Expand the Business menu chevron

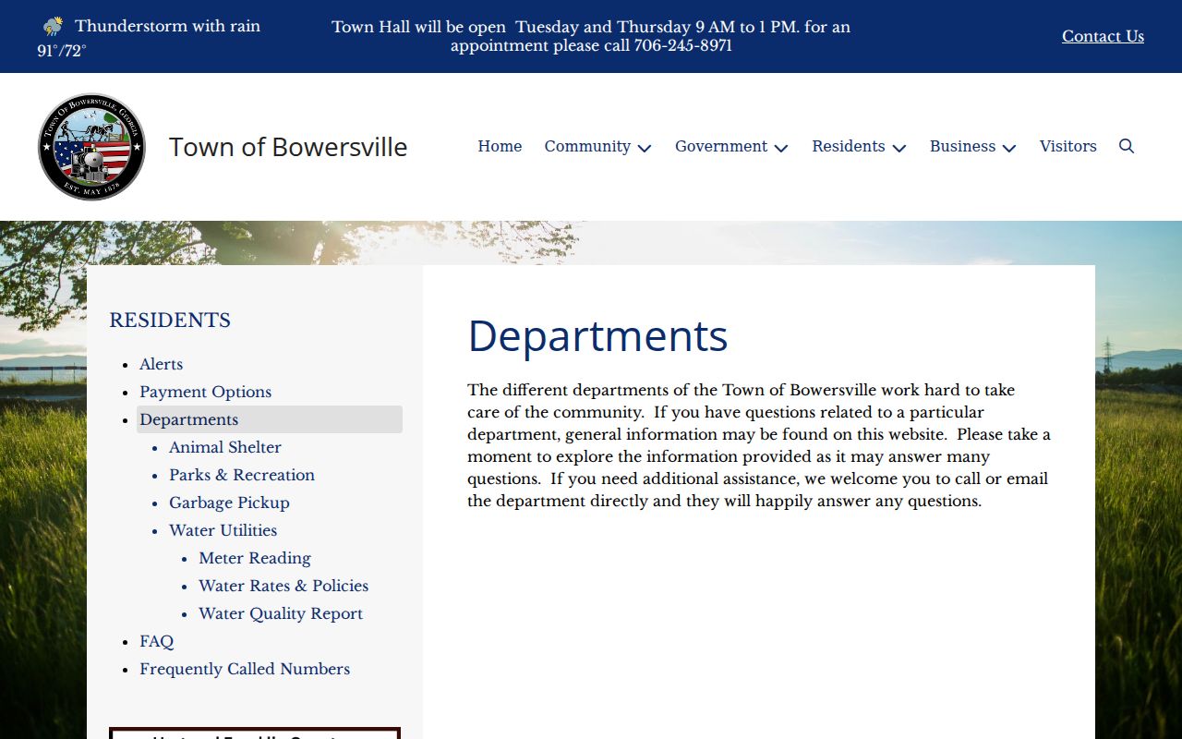(x=1009, y=148)
